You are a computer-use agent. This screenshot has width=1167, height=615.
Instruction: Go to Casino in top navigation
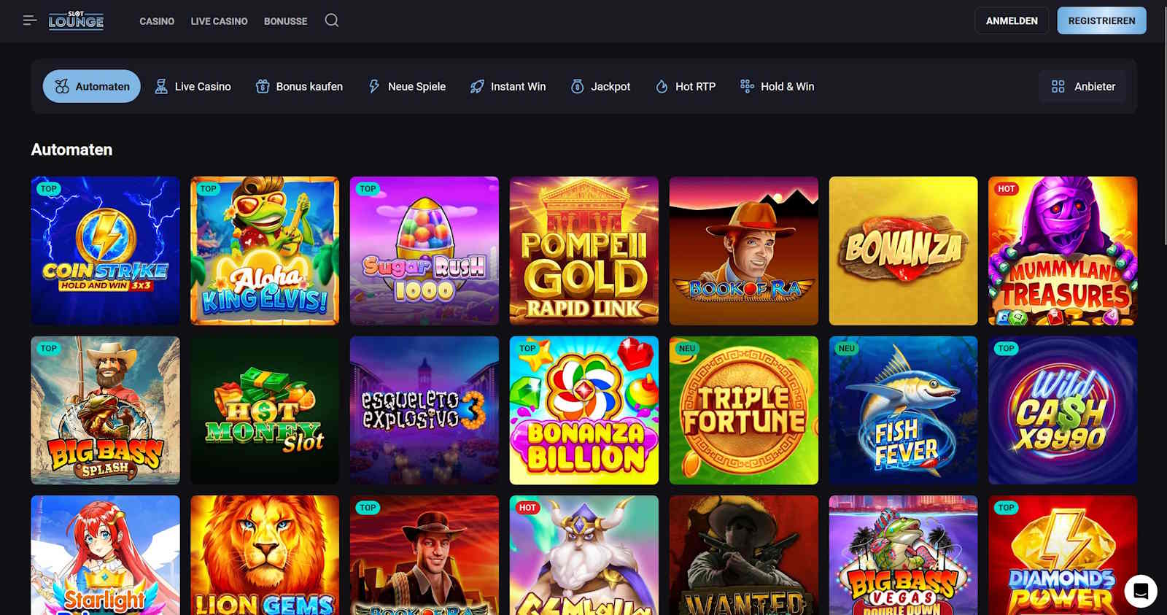point(157,21)
